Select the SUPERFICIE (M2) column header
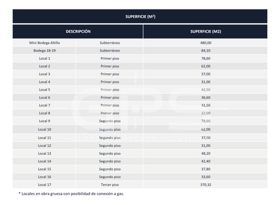The width and height of the screenshot is (280, 205). click(206, 31)
